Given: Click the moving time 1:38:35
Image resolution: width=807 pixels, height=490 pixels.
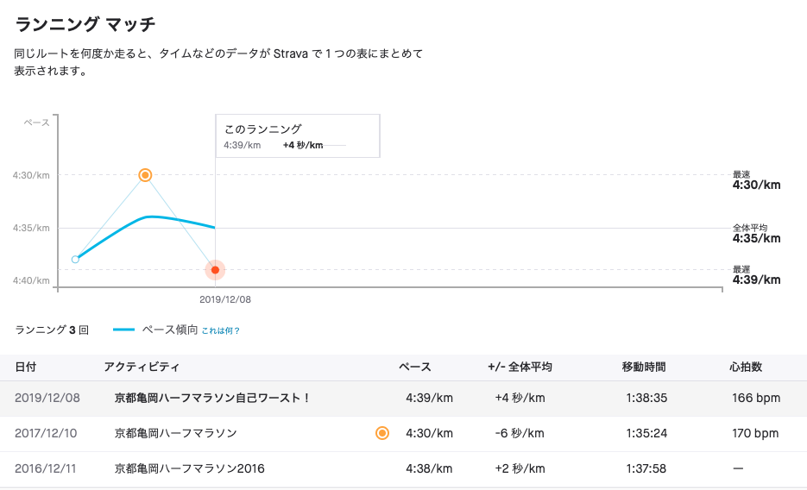Looking at the screenshot, I should coord(646,398).
